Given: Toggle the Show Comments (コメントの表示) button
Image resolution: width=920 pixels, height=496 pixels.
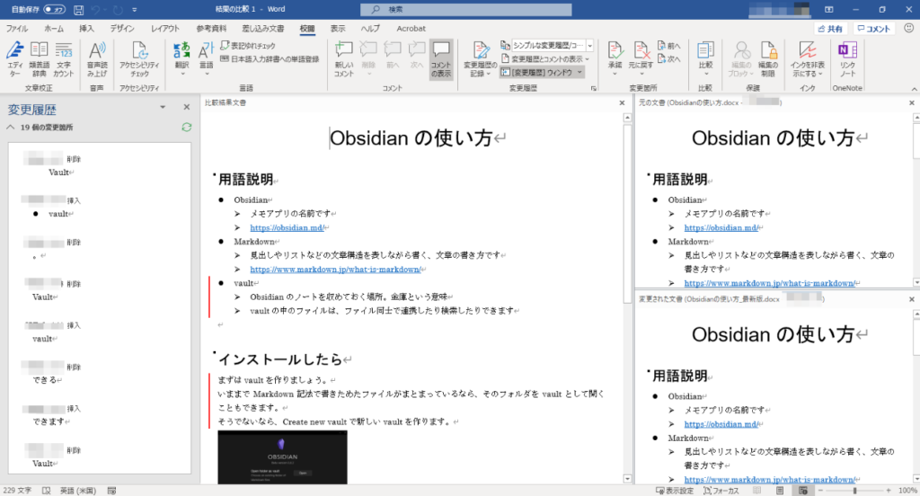Looking at the screenshot, I should [x=440, y=56].
